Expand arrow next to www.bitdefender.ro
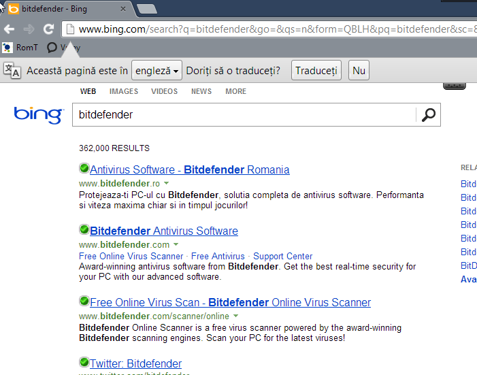 (x=167, y=183)
